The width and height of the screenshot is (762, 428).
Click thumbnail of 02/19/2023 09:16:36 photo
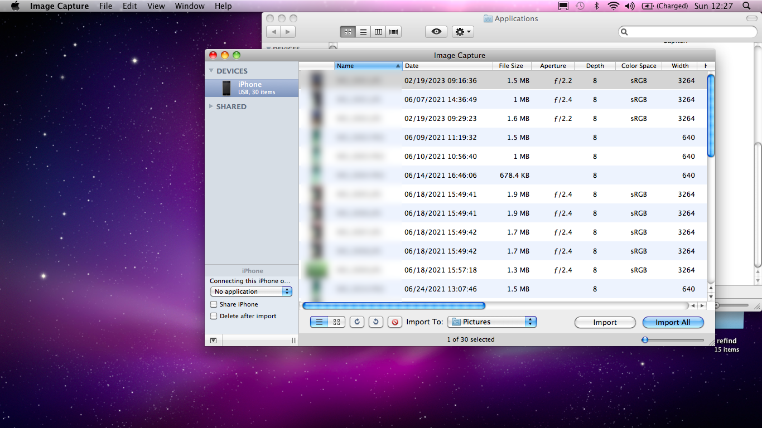click(x=316, y=81)
